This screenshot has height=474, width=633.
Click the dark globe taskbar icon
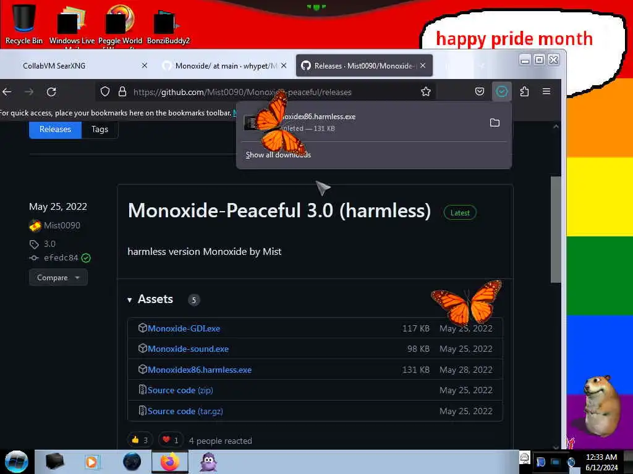(132, 462)
